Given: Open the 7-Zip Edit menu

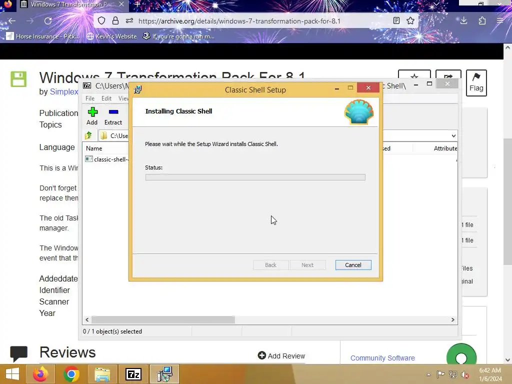Looking at the screenshot, I should (x=106, y=98).
